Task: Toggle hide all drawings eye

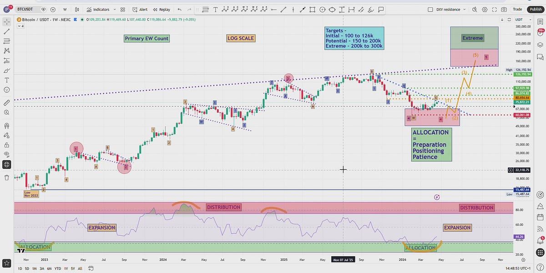Action: click(6, 155)
